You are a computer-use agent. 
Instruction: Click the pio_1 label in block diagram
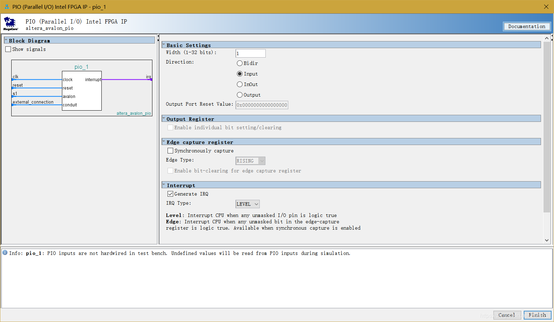coord(81,67)
